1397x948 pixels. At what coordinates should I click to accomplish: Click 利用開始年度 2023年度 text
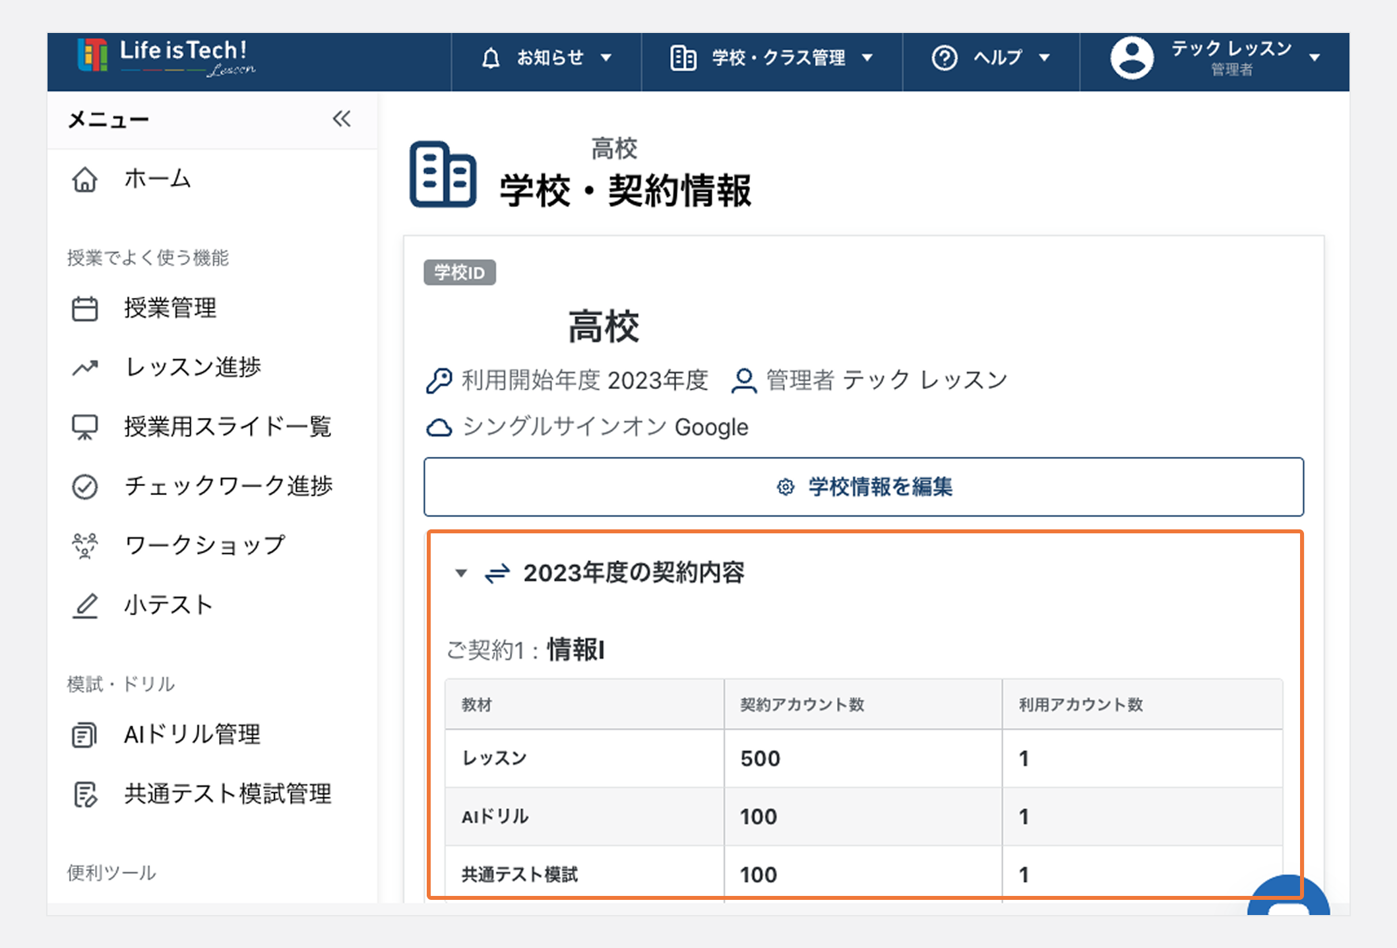click(584, 380)
